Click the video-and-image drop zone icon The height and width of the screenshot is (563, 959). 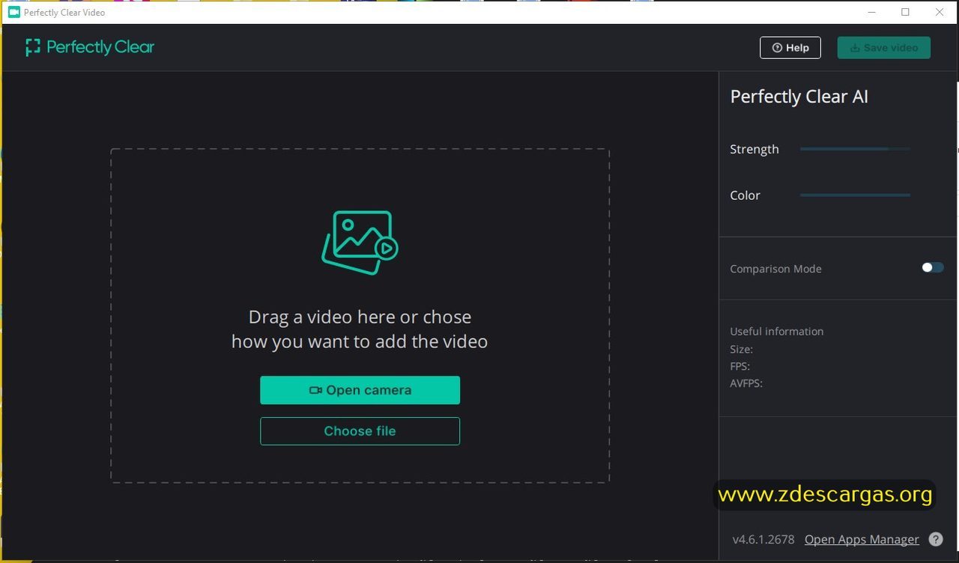click(360, 242)
